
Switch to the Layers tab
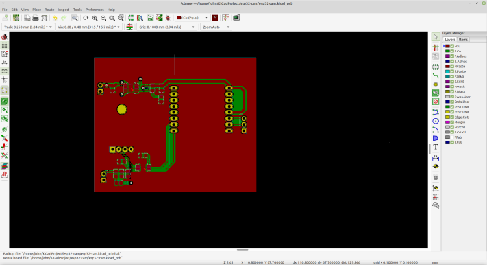450,40
